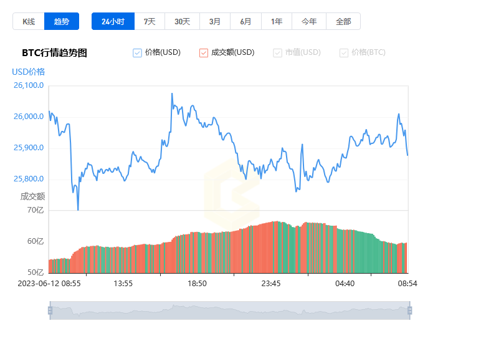Click the right handle of range slider
This screenshot has height=351, width=486.
point(409,310)
